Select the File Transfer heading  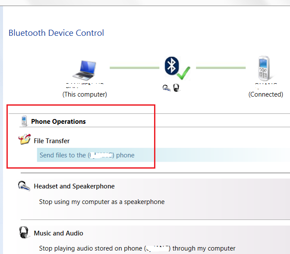[x=51, y=141]
